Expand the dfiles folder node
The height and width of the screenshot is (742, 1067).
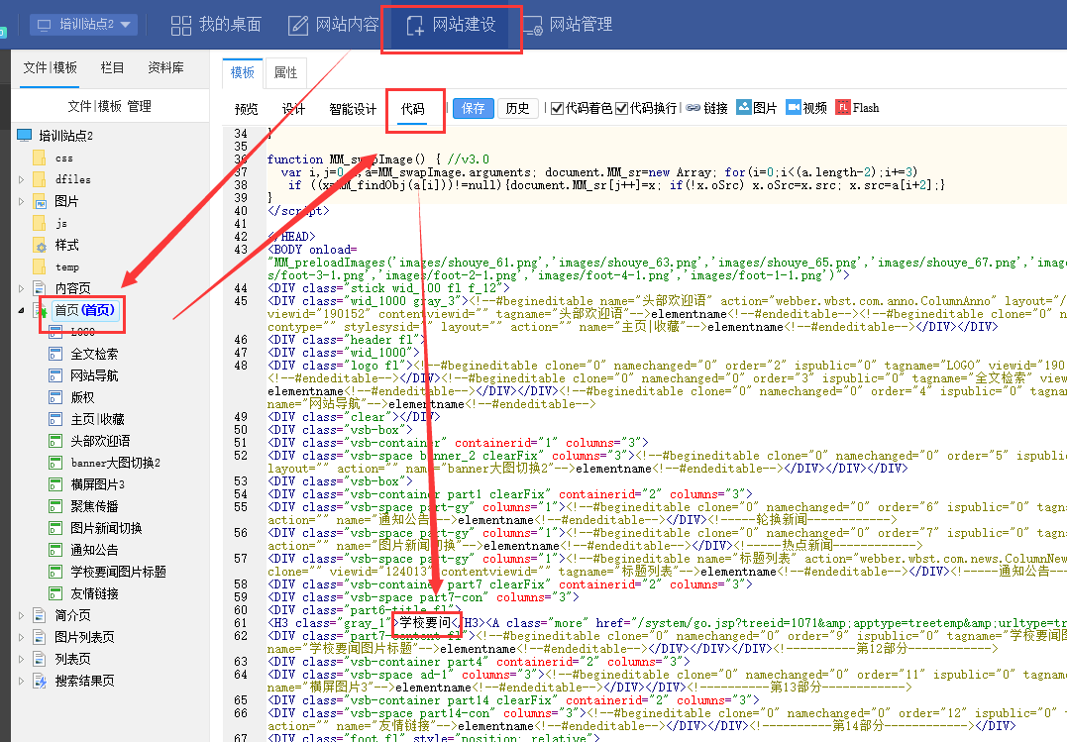22,179
